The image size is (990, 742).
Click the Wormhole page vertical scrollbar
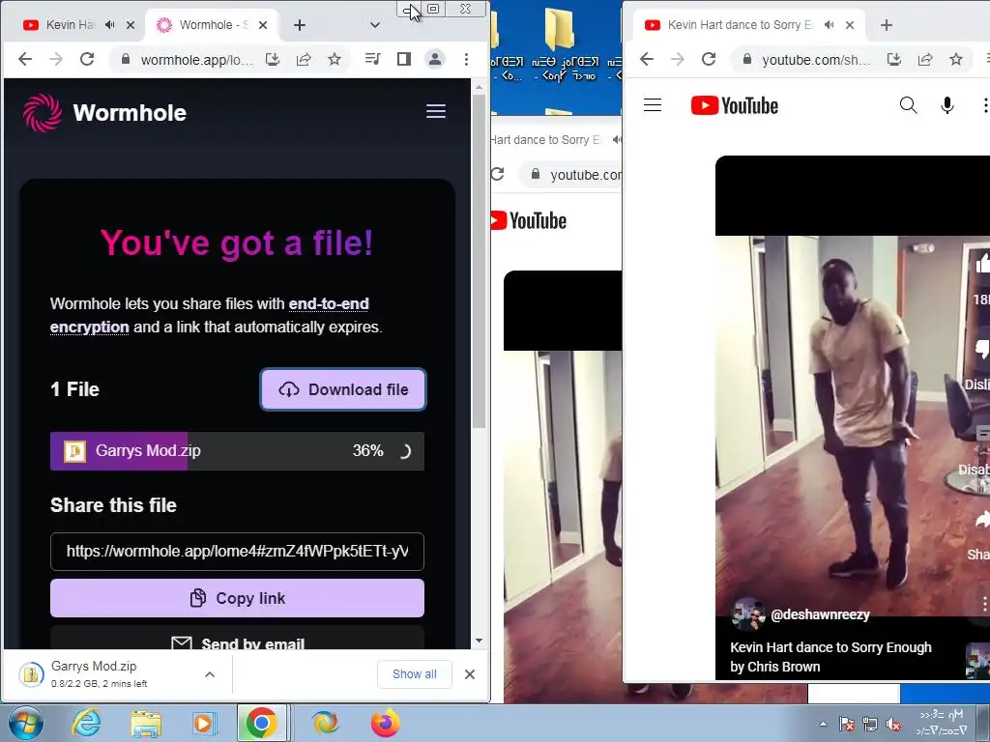[480, 262]
